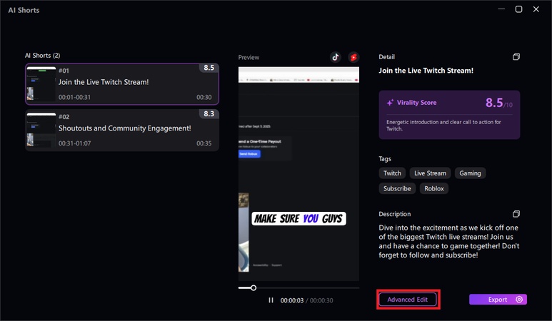The image size is (552, 321).
Task: Copy the detail title with the copy icon
Action: pos(516,57)
